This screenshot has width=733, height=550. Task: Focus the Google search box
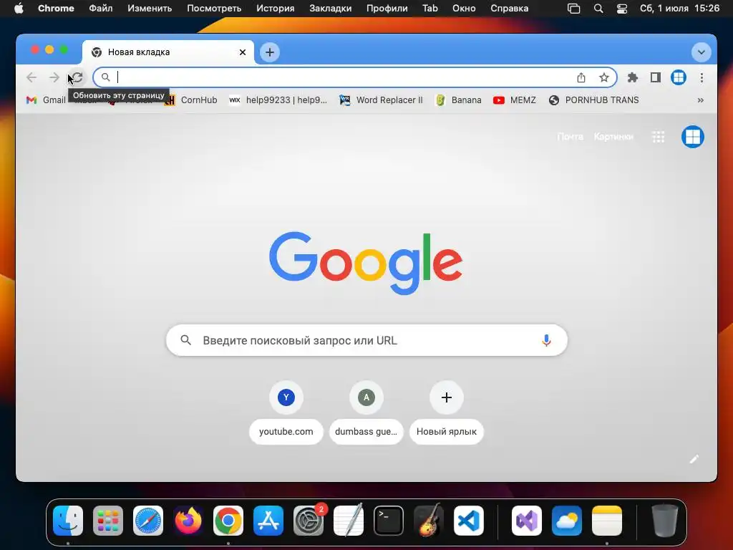click(367, 340)
